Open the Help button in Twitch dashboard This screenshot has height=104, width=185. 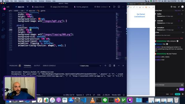point(173,7)
